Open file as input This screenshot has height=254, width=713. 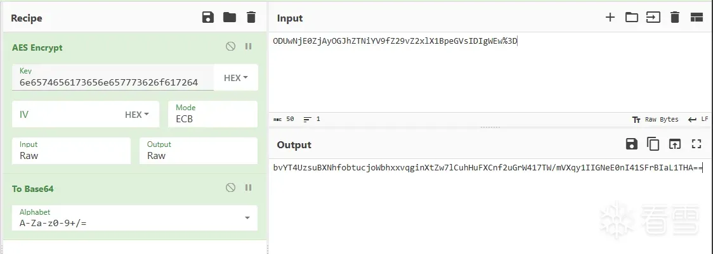(x=653, y=18)
